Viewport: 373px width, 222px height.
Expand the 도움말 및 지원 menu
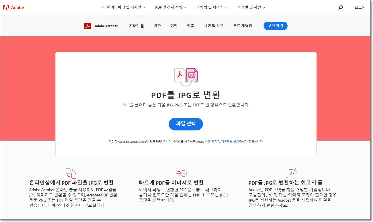[251, 7]
